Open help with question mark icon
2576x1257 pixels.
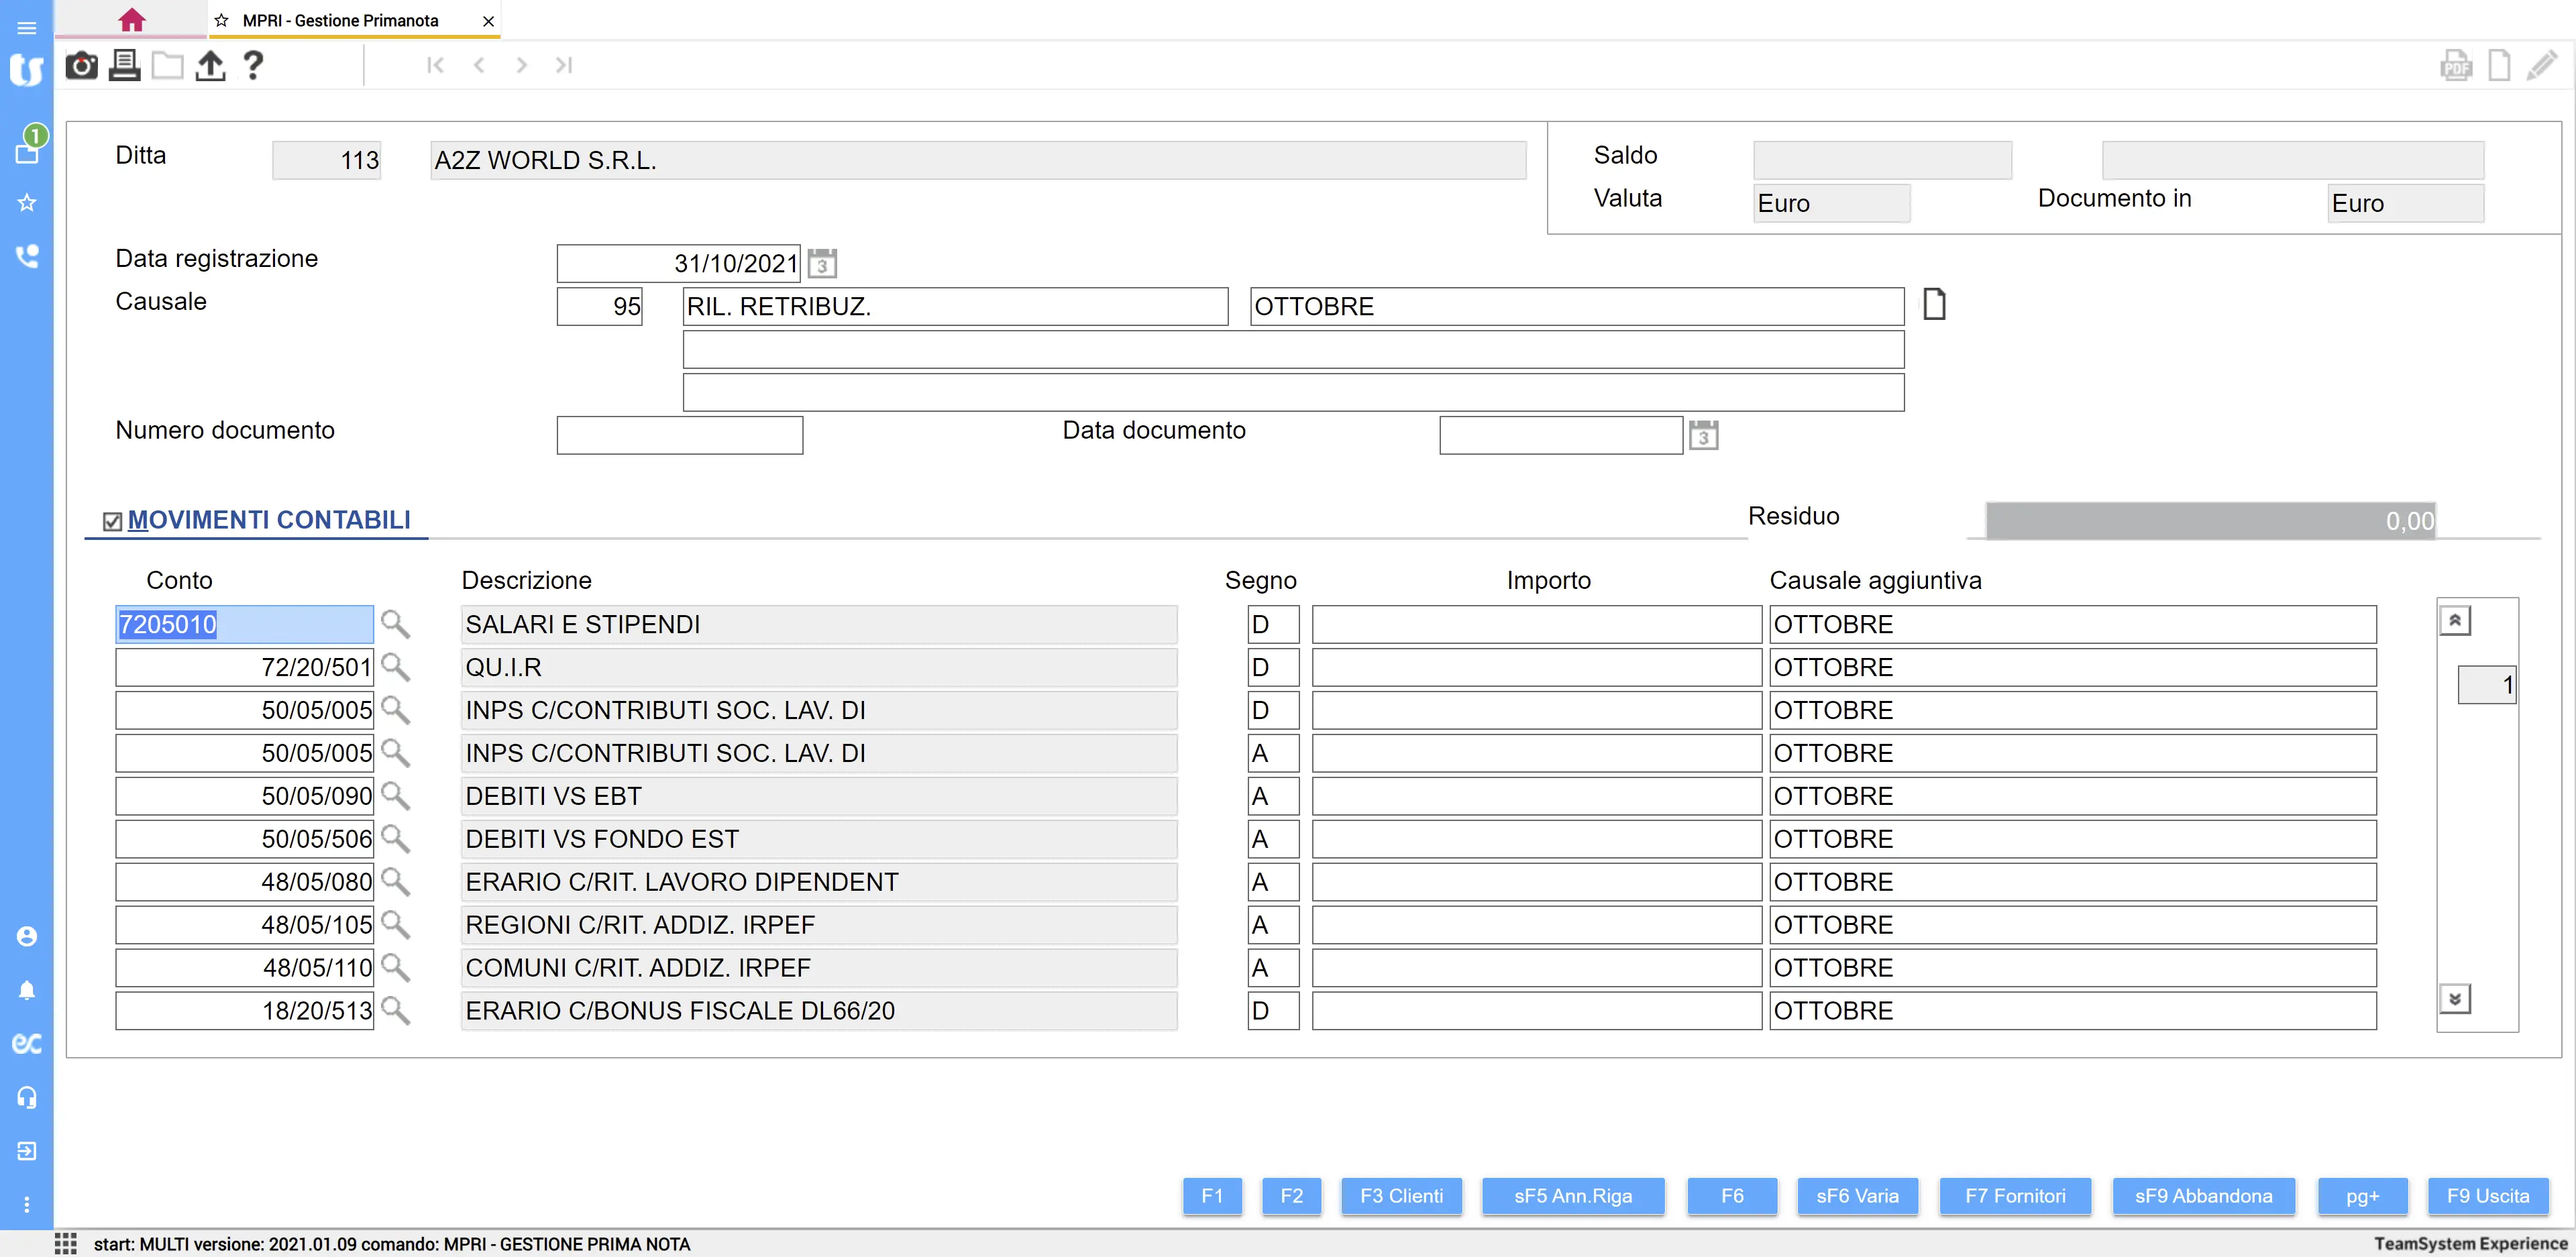click(253, 66)
